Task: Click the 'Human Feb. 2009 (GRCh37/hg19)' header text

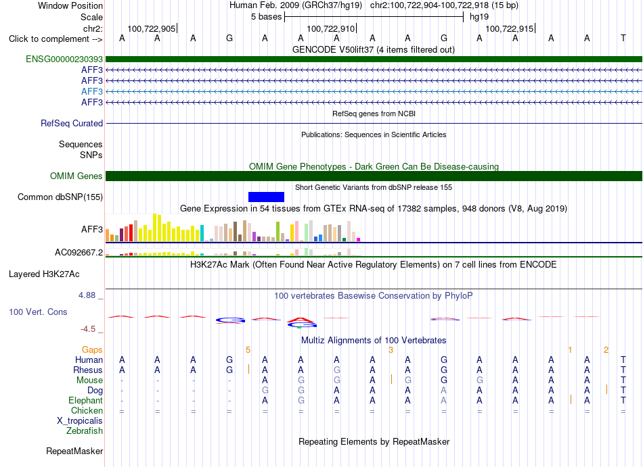Action: tap(296, 5)
